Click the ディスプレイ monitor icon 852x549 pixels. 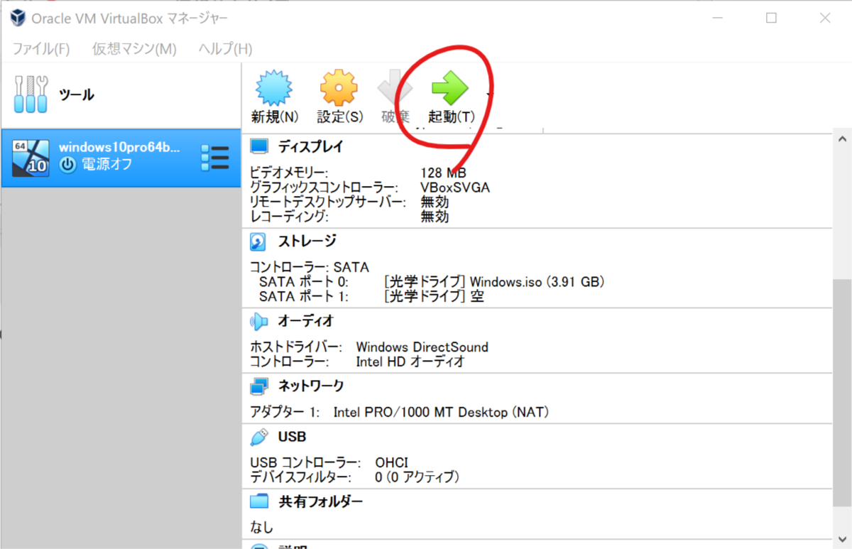(258, 146)
